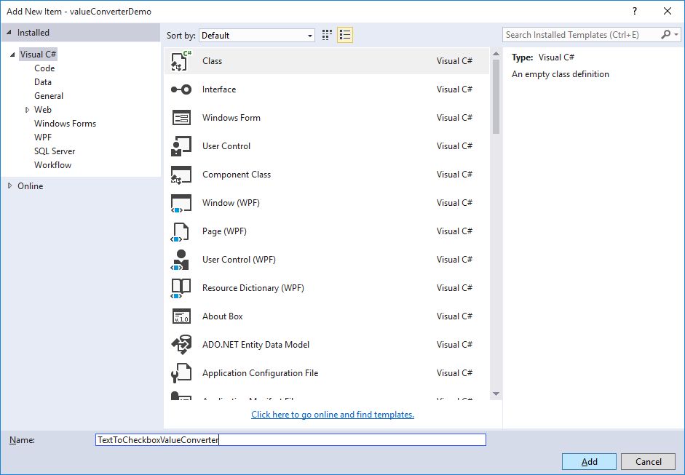Image resolution: width=685 pixels, height=475 pixels.
Task: Collapse the Visual C# tree node
Action: [x=12, y=55]
